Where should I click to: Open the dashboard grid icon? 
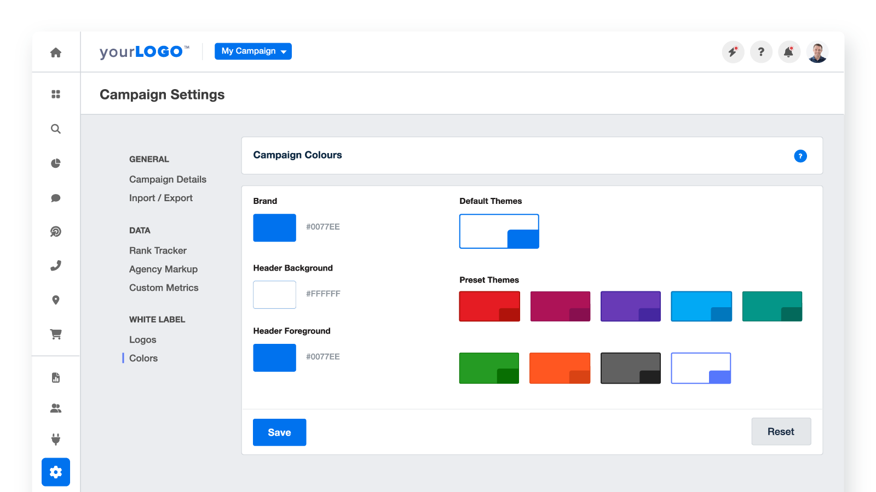(56, 95)
